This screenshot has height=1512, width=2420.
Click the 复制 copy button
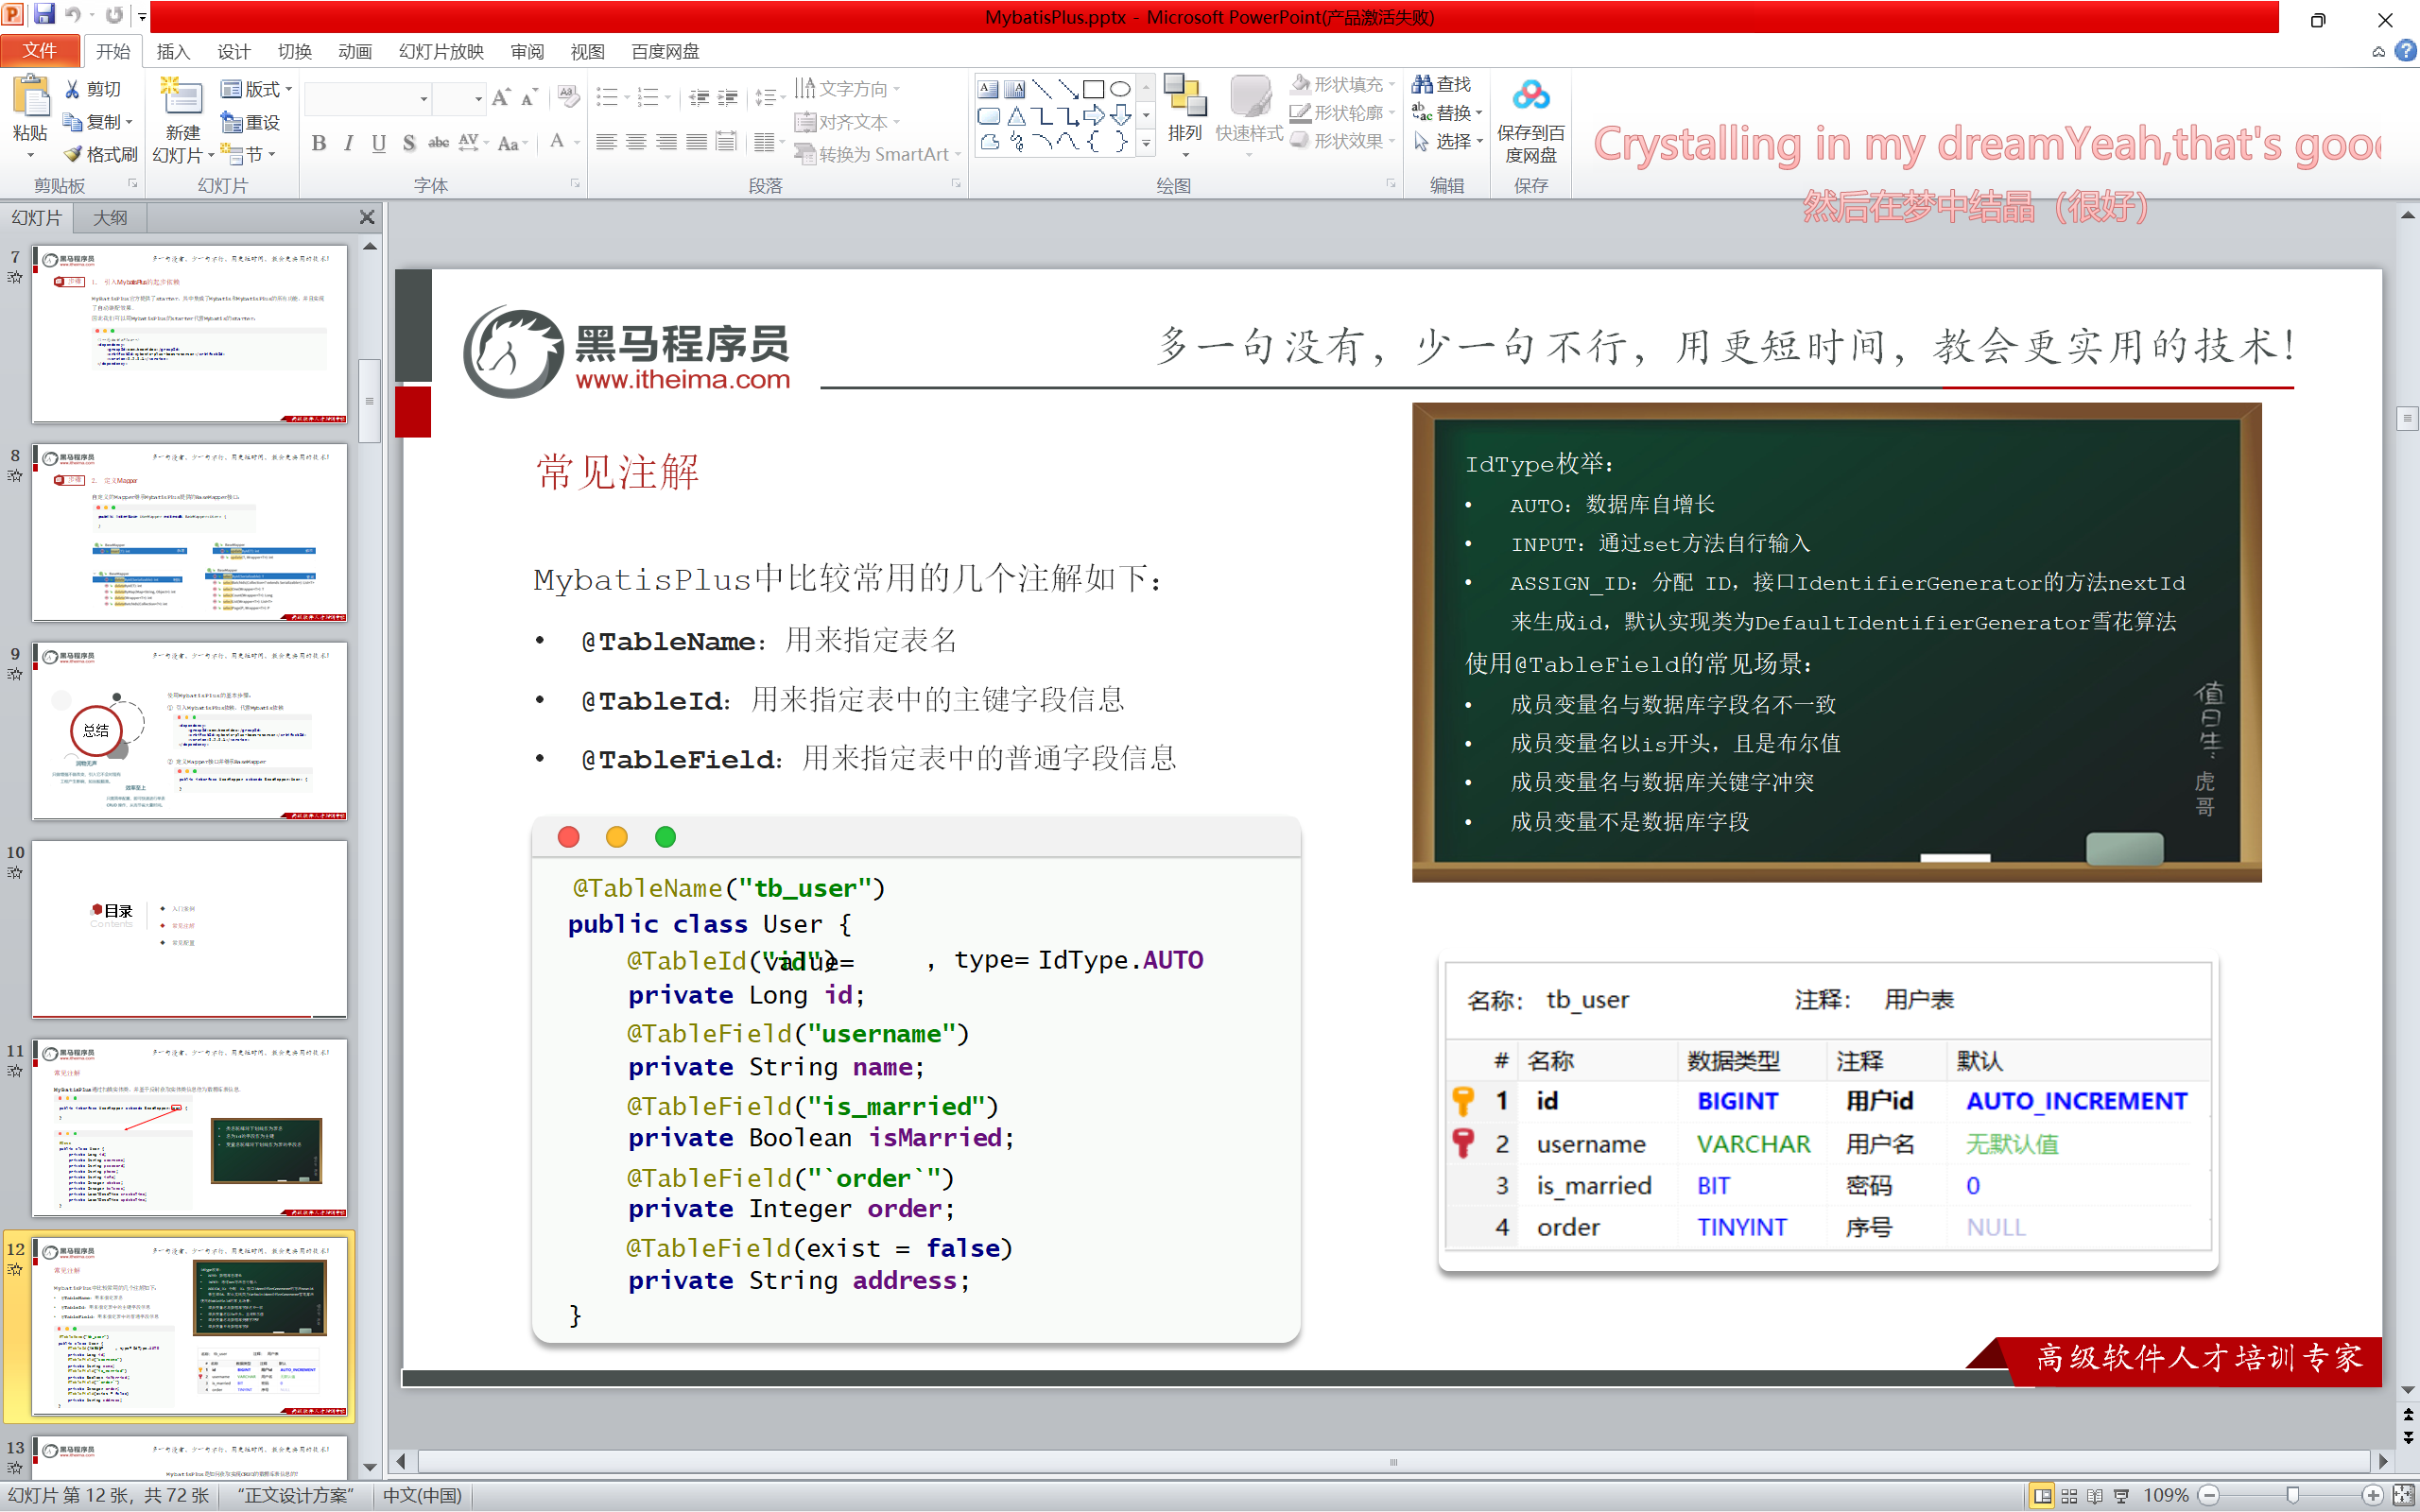[x=98, y=122]
